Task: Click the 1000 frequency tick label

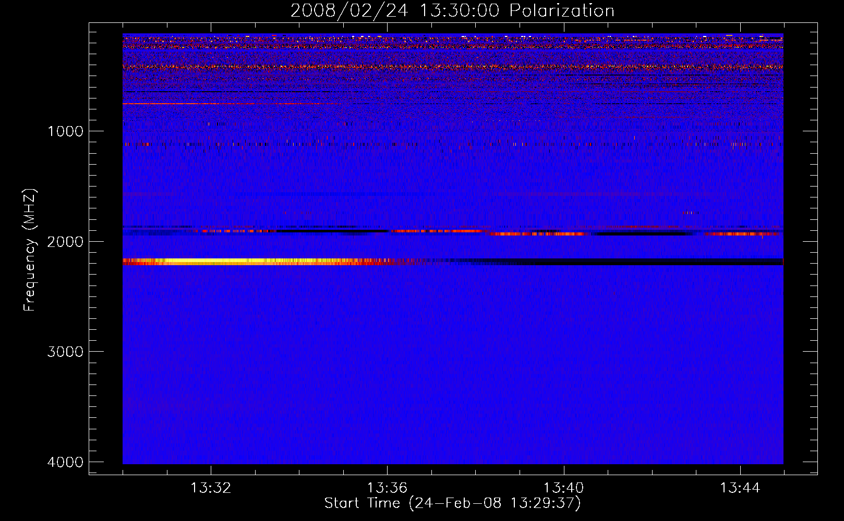Action: pos(65,131)
